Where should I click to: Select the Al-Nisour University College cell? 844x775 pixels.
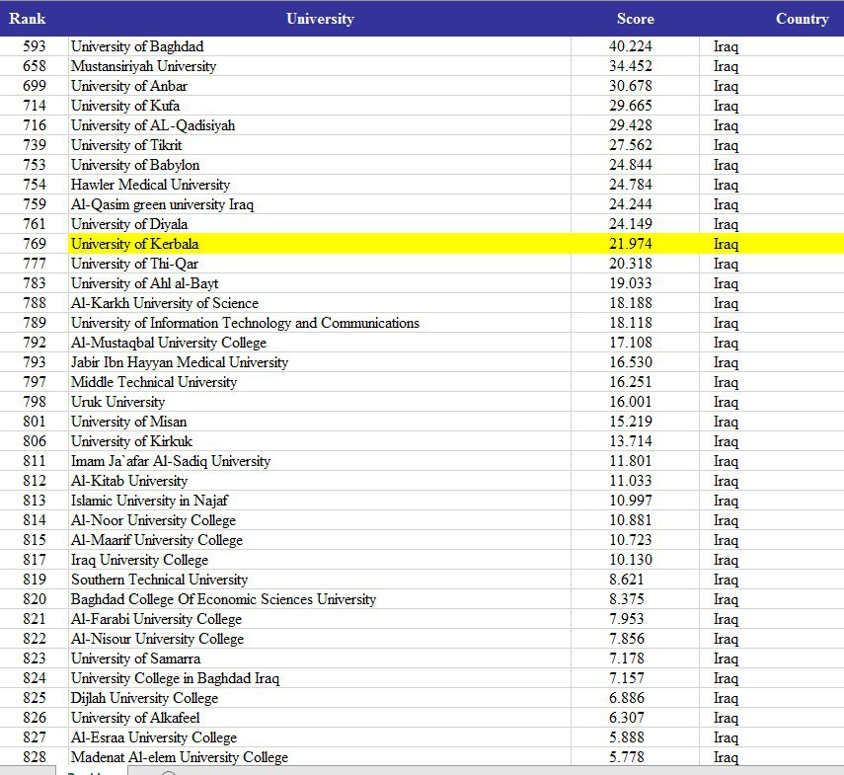click(x=320, y=639)
